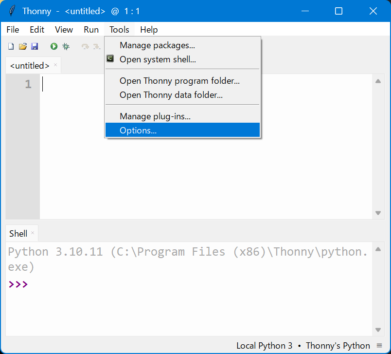
Task: Close the open Tools menu
Action: click(119, 30)
